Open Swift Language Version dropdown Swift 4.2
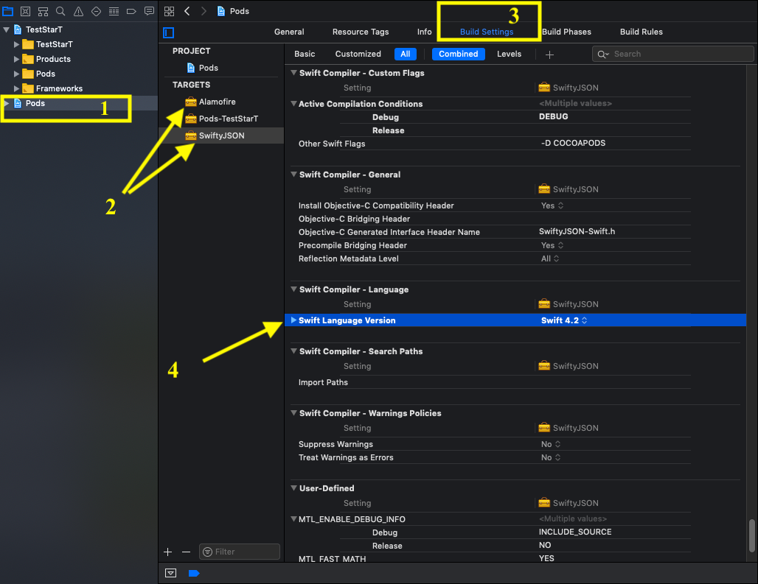This screenshot has width=758, height=584. (564, 320)
